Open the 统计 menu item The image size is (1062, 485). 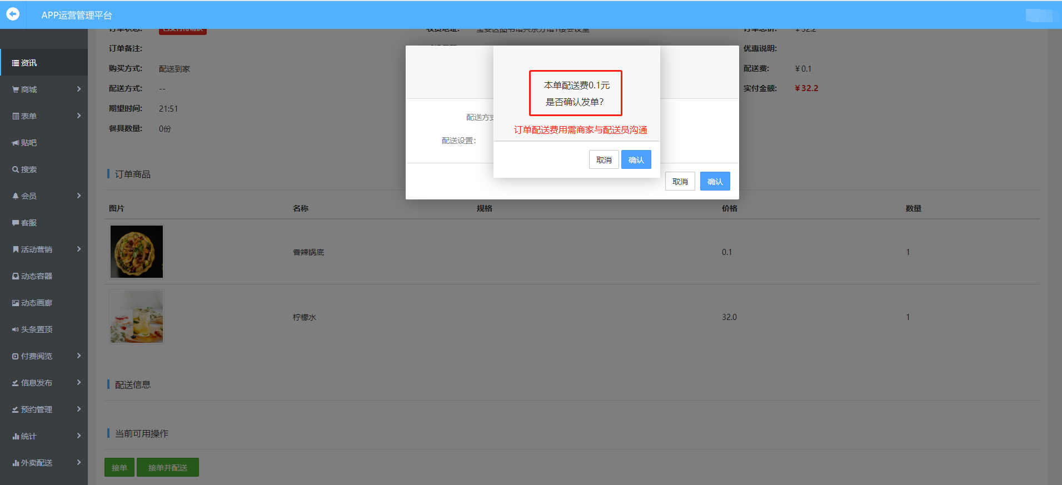click(29, 437)
